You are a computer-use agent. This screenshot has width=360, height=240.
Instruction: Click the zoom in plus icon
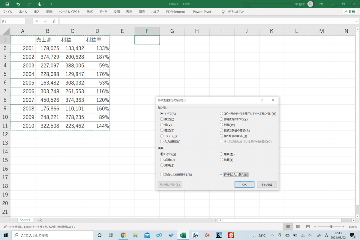coord(344,227)
